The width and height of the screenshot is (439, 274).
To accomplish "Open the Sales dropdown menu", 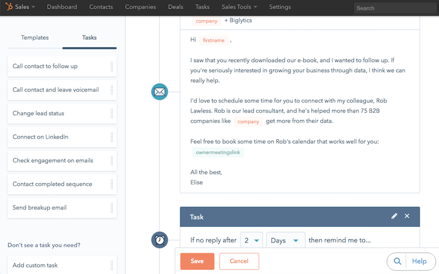I will [24, 7].
